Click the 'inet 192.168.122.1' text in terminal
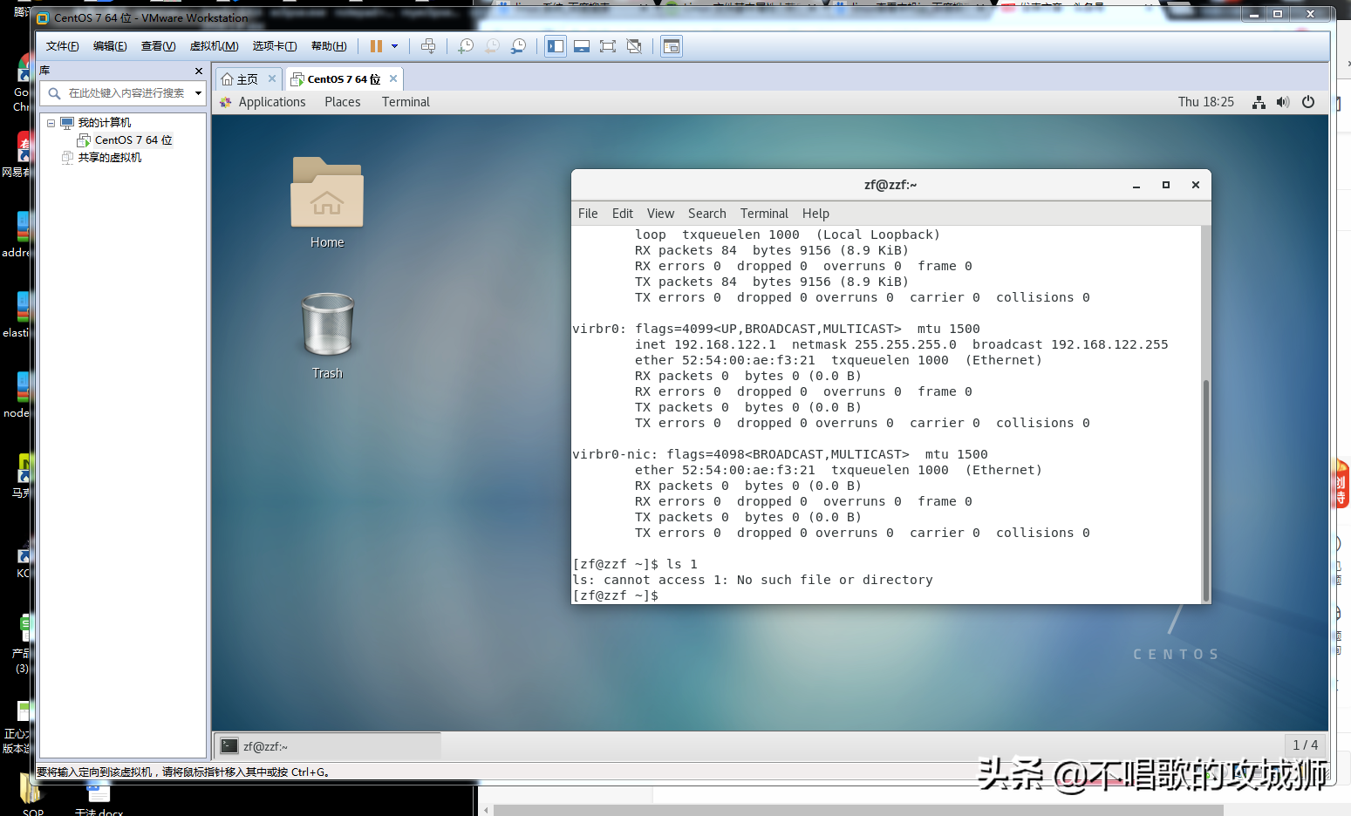 point(706,344)
